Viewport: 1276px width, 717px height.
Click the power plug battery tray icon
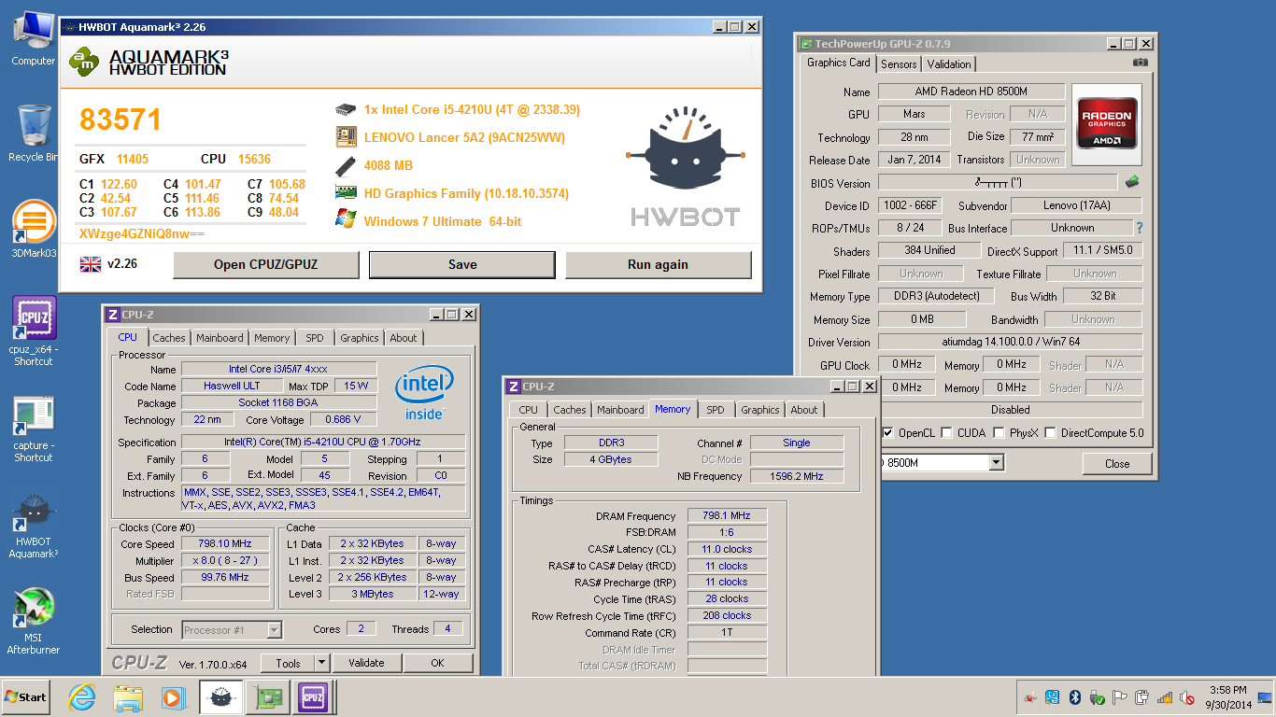point(1141,697)
